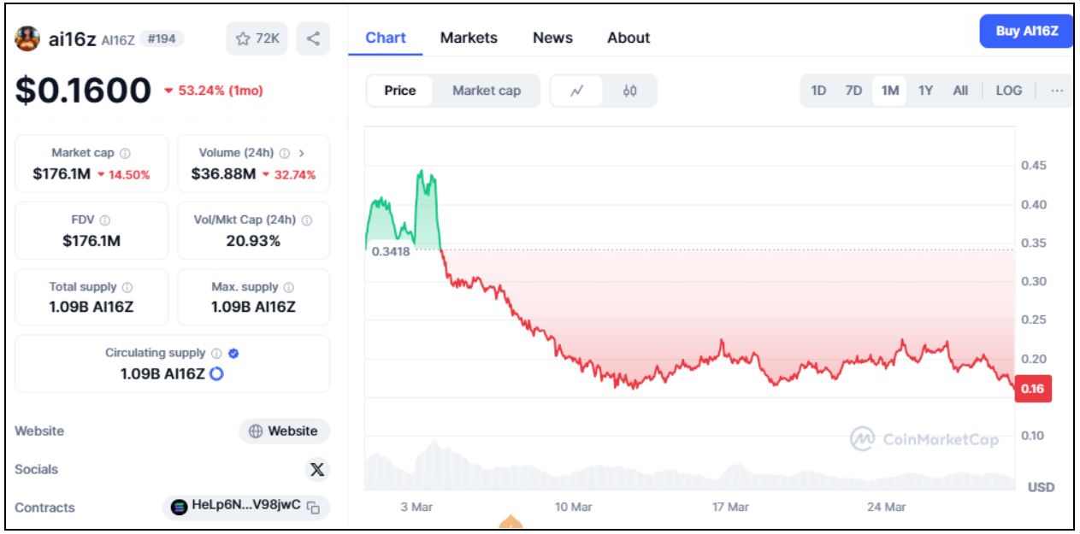Select the Price chart toggle

[x=400, y=91]
